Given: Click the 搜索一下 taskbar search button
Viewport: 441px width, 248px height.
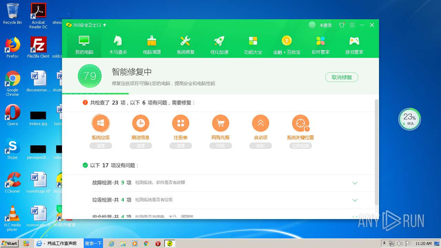Looking at the screenshot, I should [x=93, y=243].
